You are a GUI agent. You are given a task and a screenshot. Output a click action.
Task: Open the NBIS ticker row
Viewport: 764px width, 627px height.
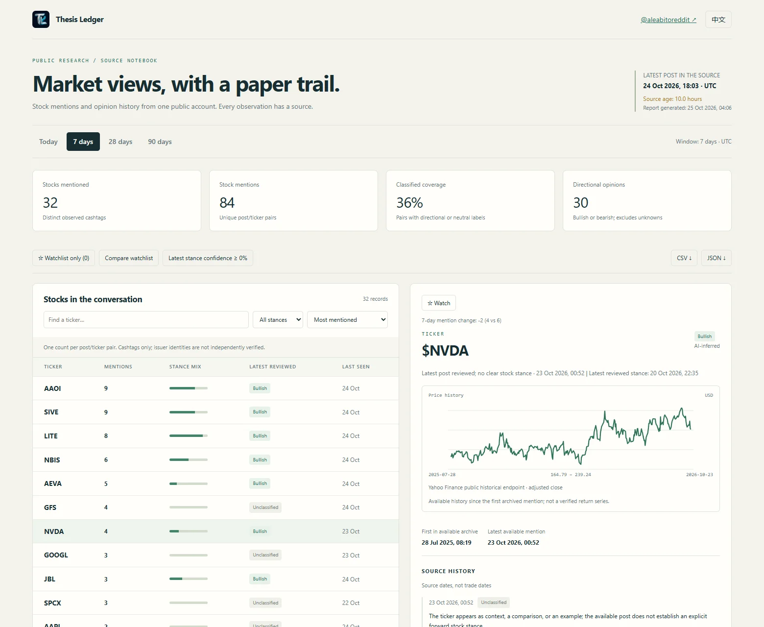click(x=215, y=460)
